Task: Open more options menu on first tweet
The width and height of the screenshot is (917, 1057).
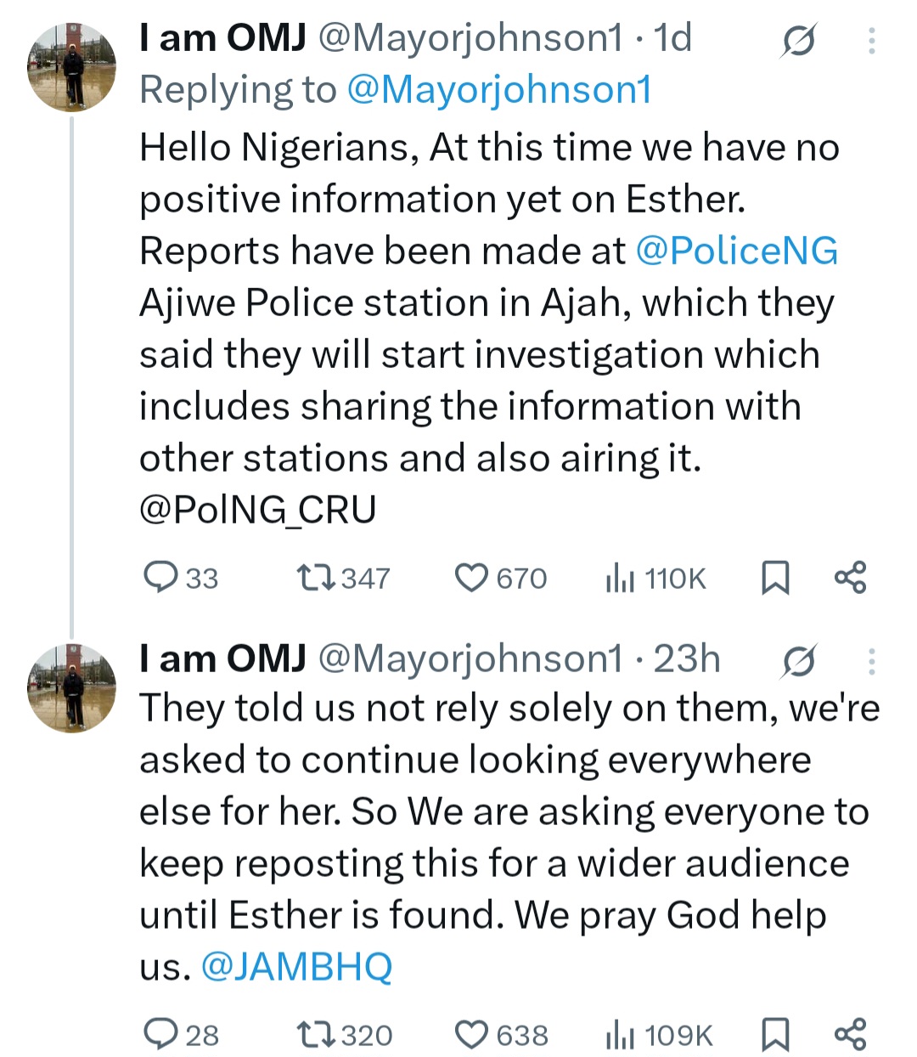Action: coord(871,41)
